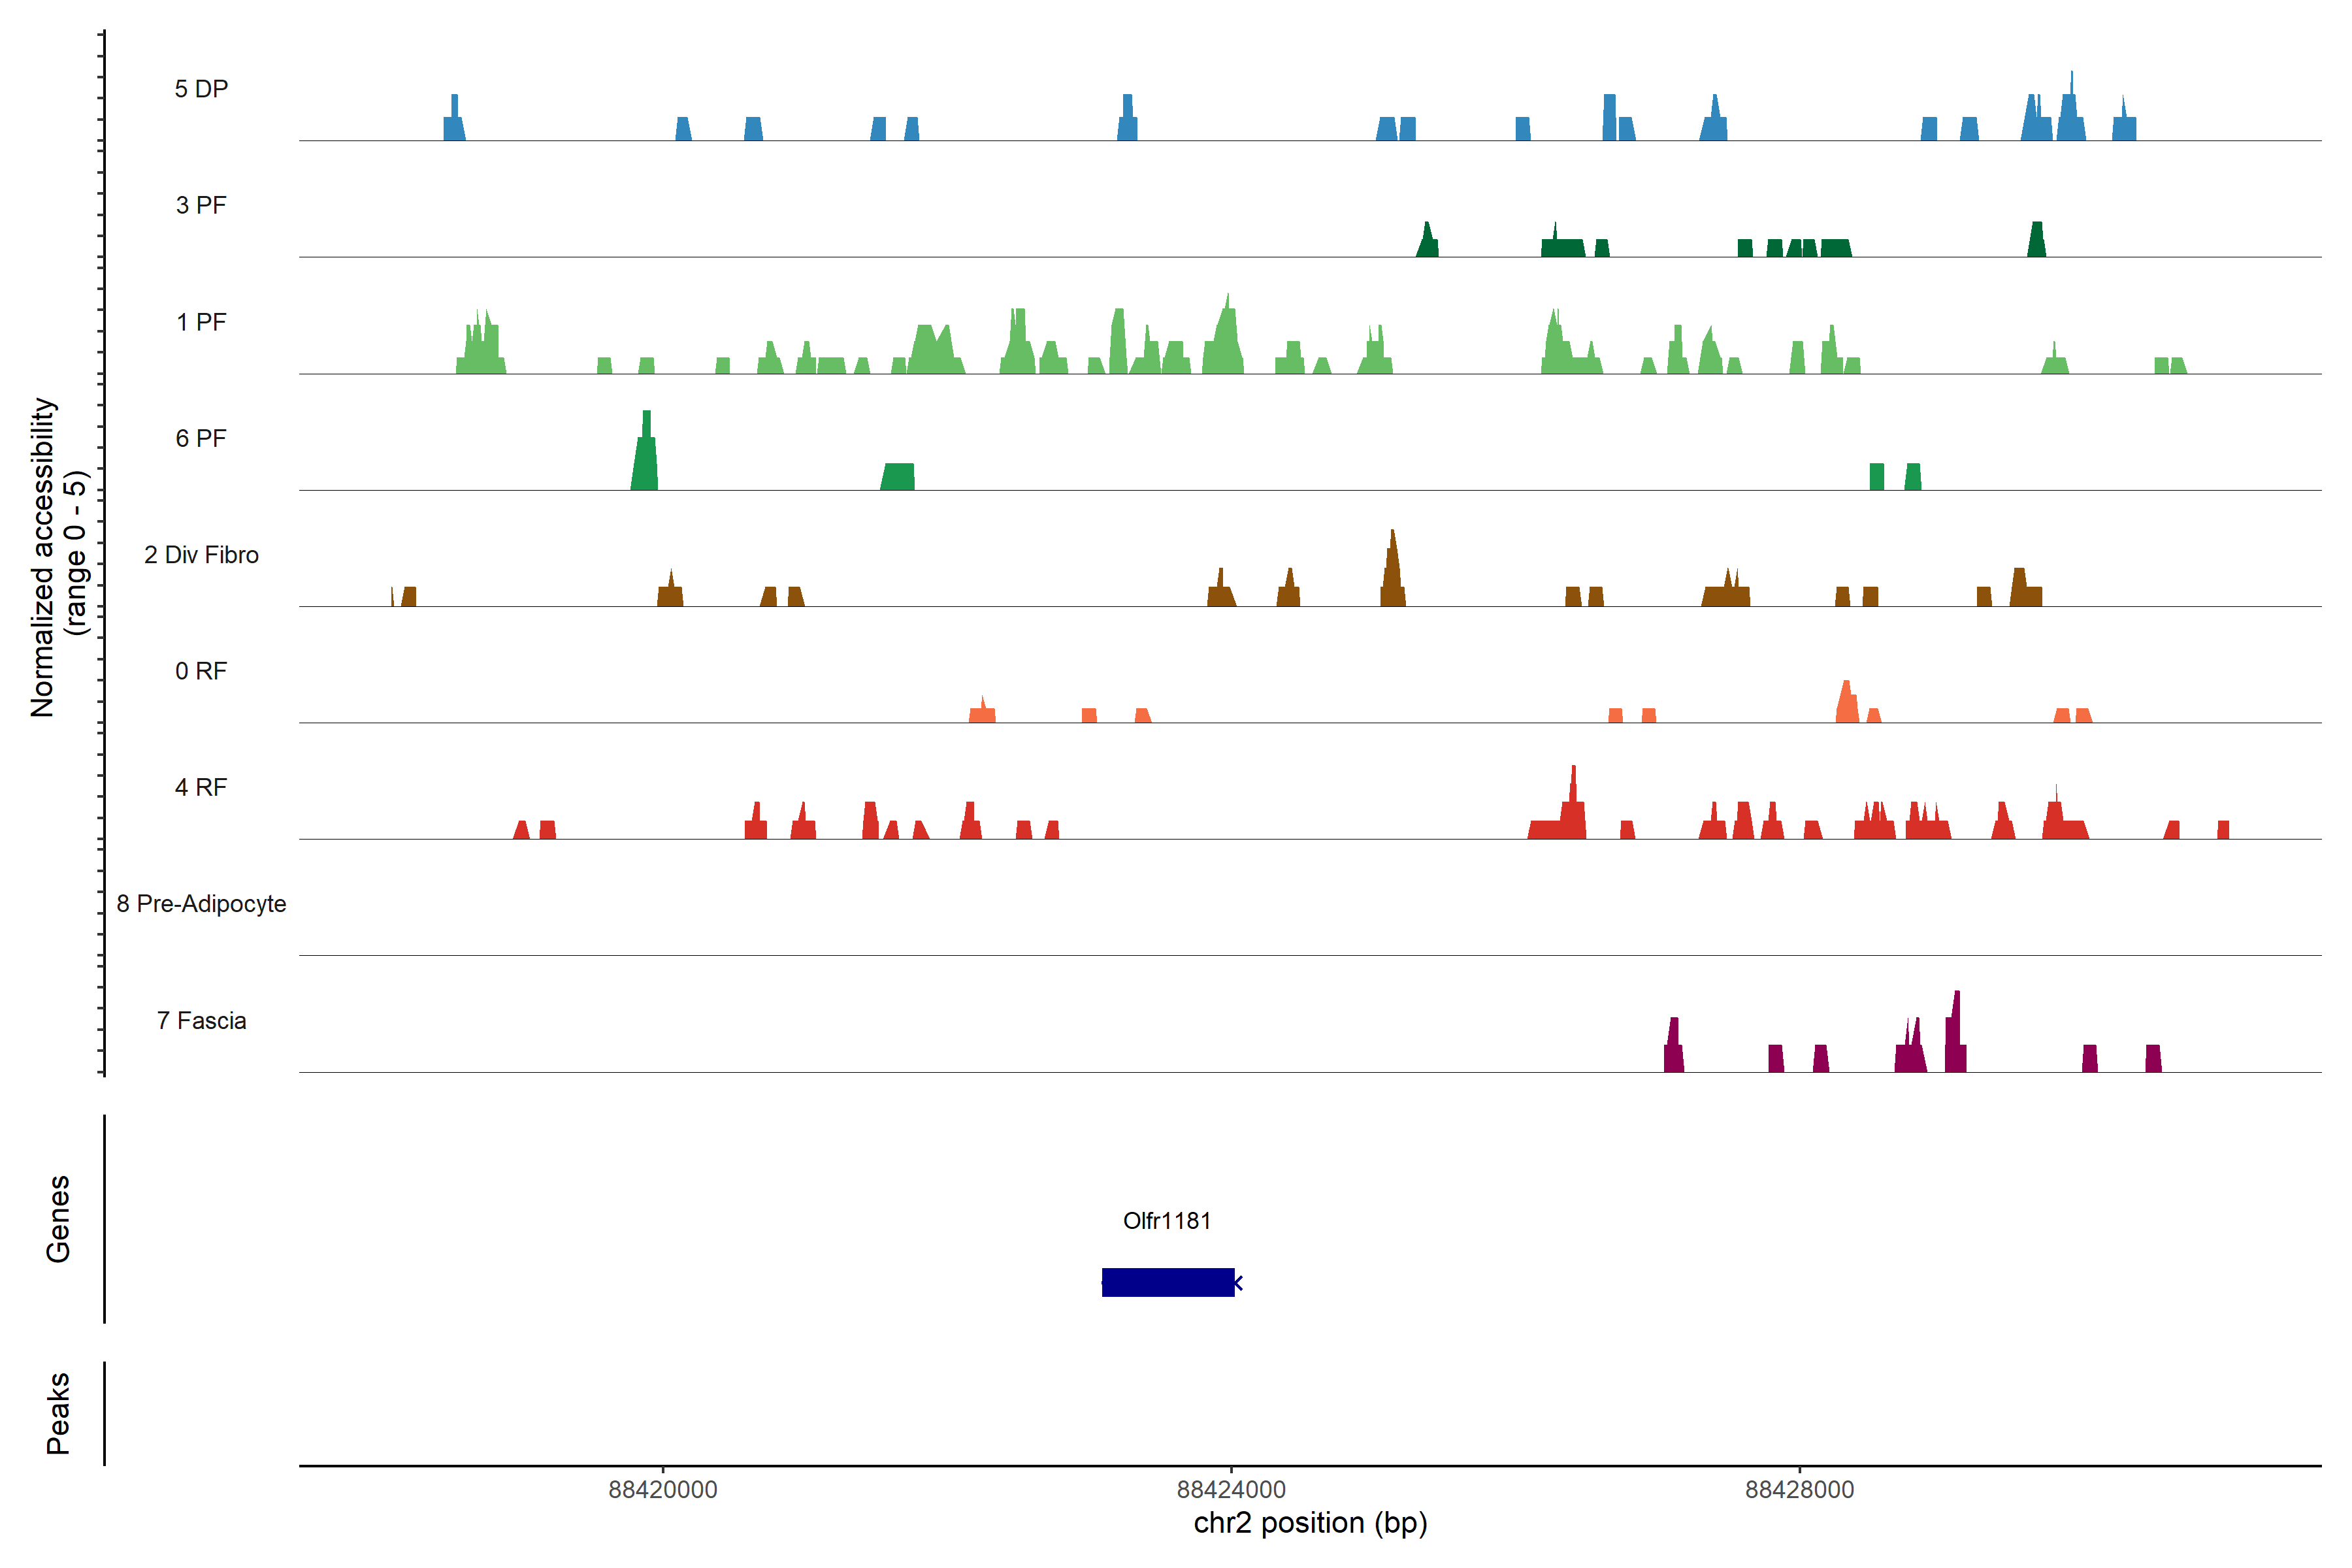Click the 8 Pre-Adipocyte track label
Viewport: 2352px width, 1568px height.
tap(201, 904)
